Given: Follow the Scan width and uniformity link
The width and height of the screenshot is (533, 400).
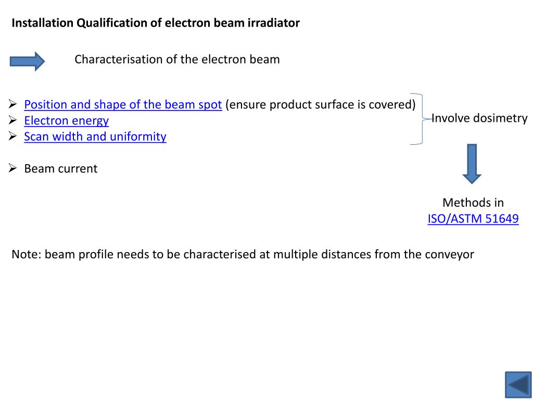Looking at the screenshot, I should tap(95, 136).
